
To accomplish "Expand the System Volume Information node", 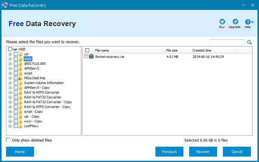I will point(10,83).
